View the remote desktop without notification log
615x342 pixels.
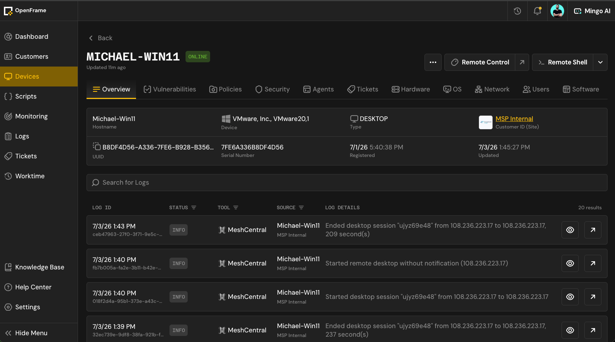pos(570,263)
